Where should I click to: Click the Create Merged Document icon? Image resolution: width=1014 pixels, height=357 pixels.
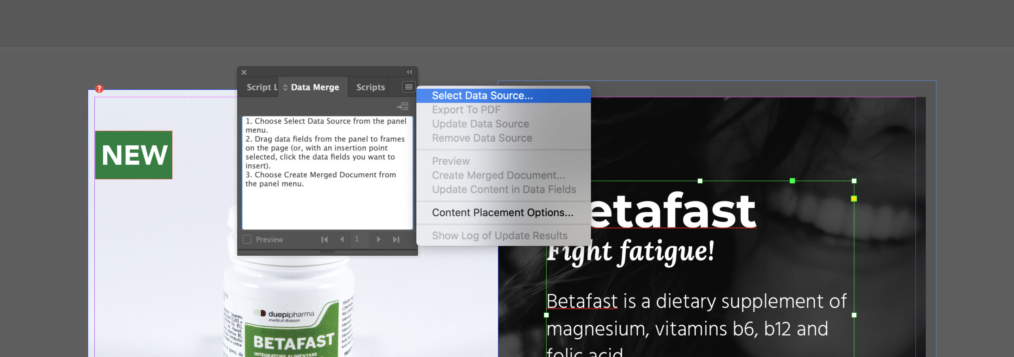pos(402,106)
